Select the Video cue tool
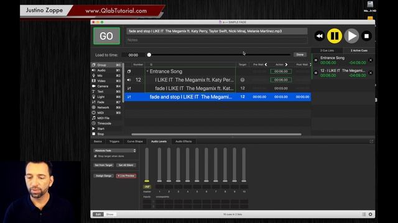398x223 pixels. pyautogui.click(x=101, y=81)
